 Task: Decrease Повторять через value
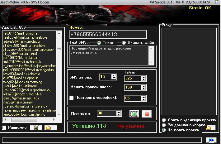[143, 100]
